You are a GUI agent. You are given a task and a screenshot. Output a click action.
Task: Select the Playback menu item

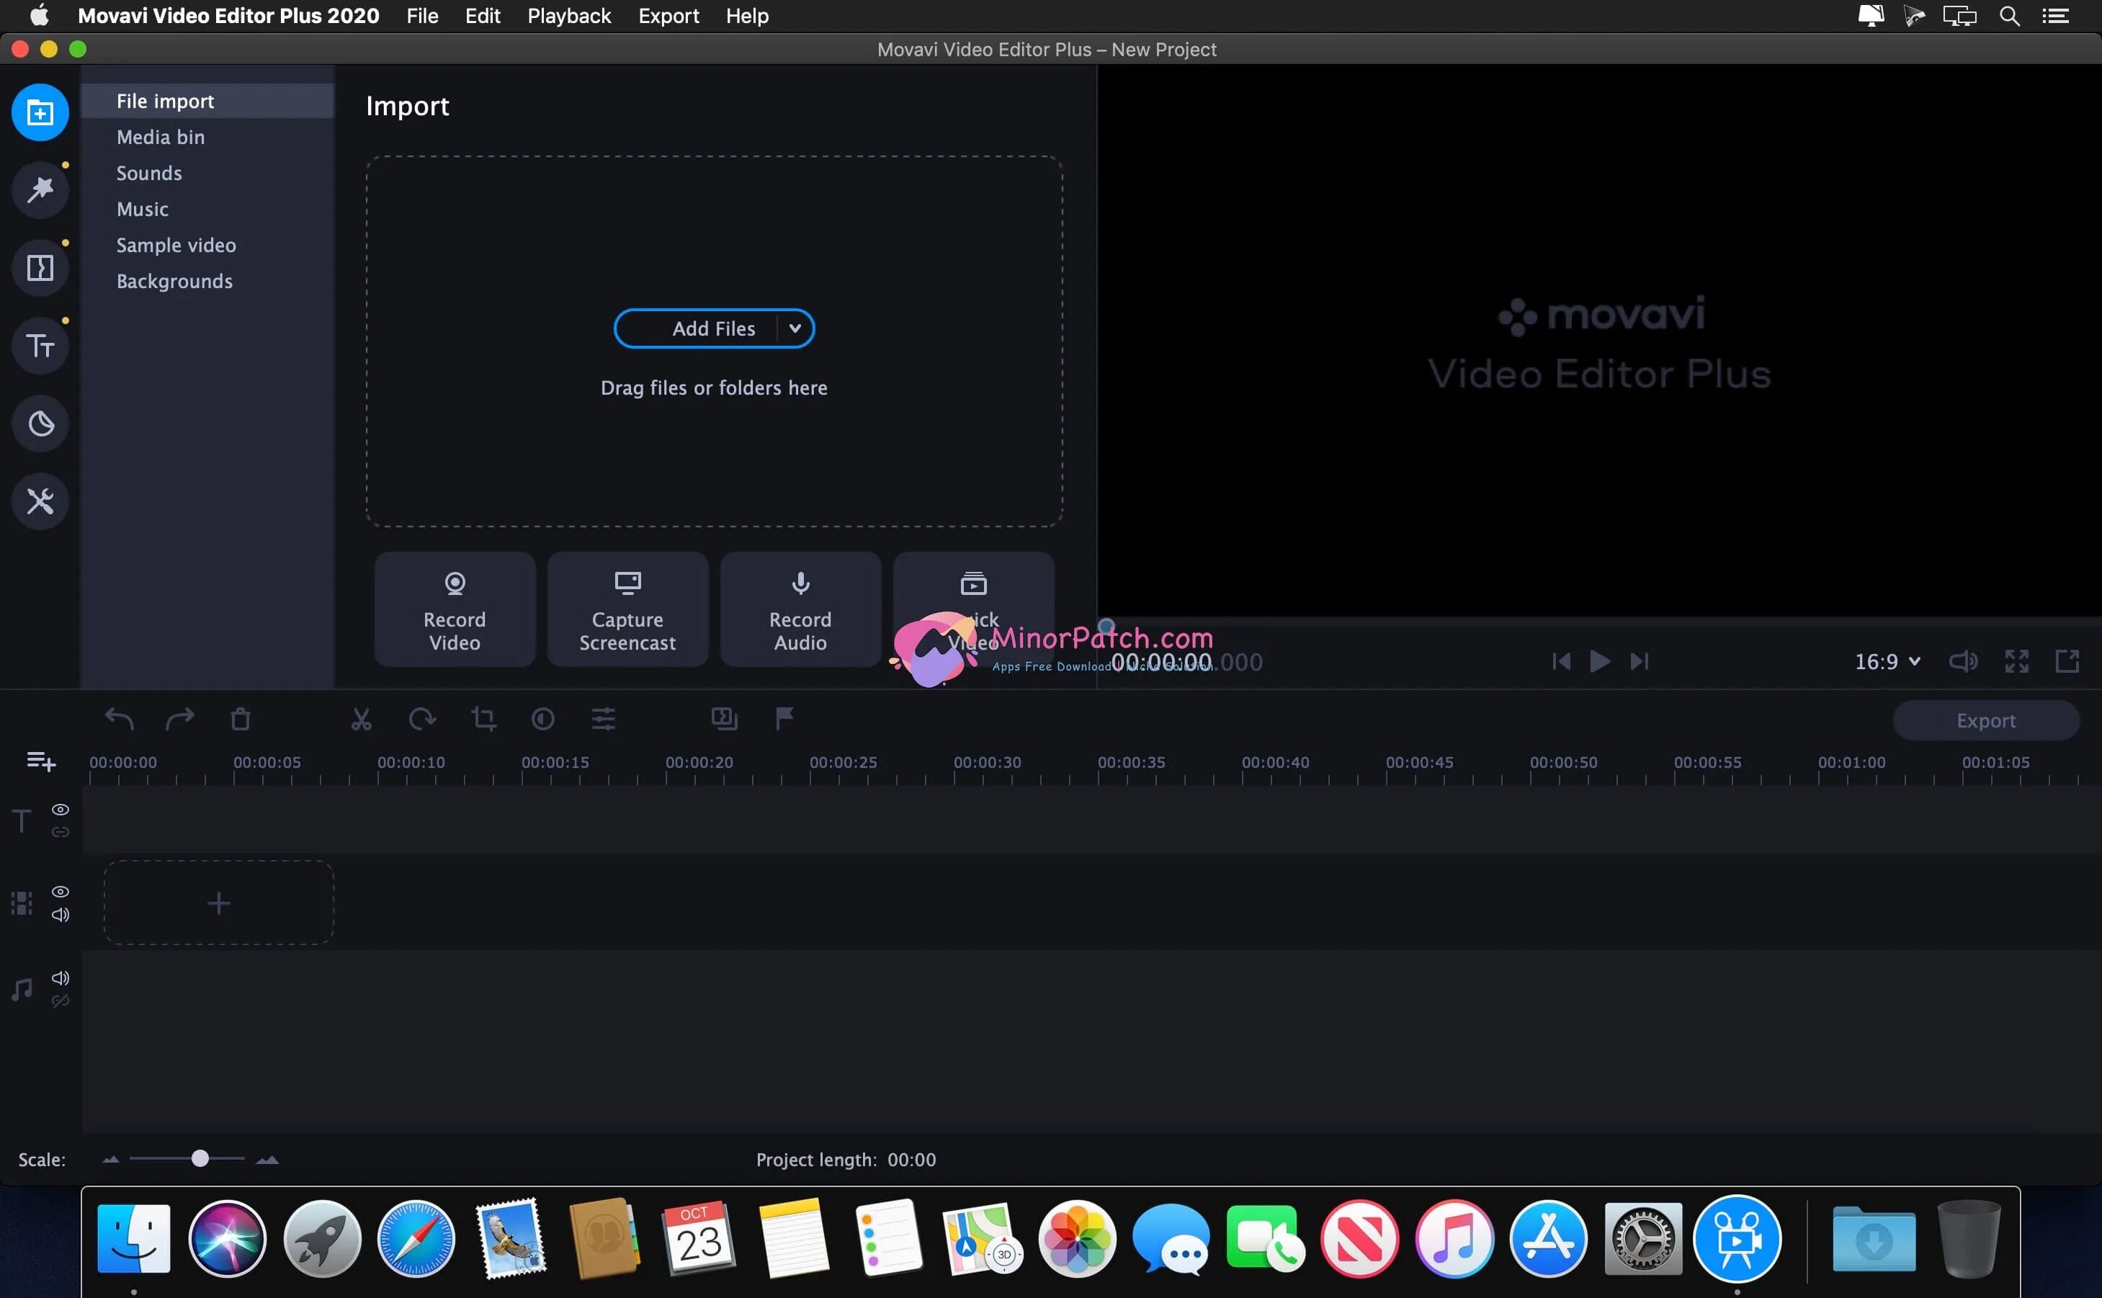pos(569,17)
